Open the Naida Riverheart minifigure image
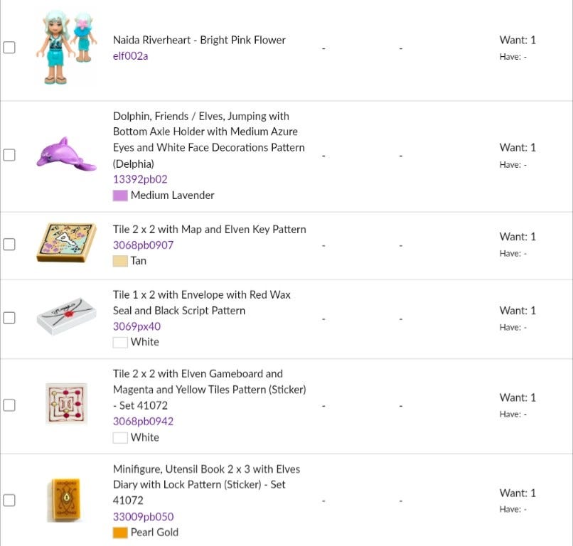Viewport: 573px width, 546px height. [65, 48]
